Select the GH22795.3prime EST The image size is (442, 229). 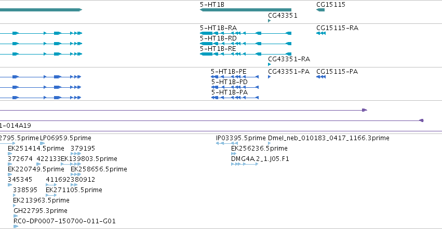tap(16, 216)
